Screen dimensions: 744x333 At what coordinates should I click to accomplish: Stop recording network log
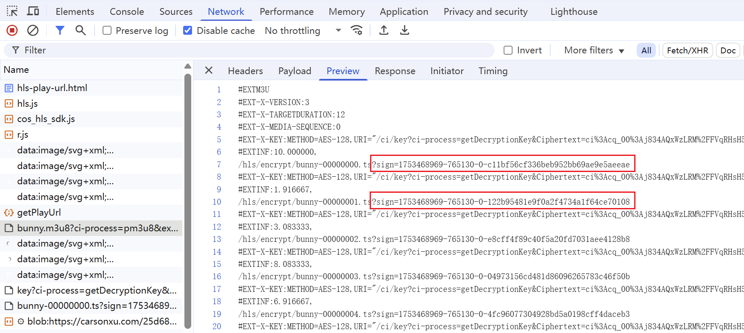(x=12, y=31)
